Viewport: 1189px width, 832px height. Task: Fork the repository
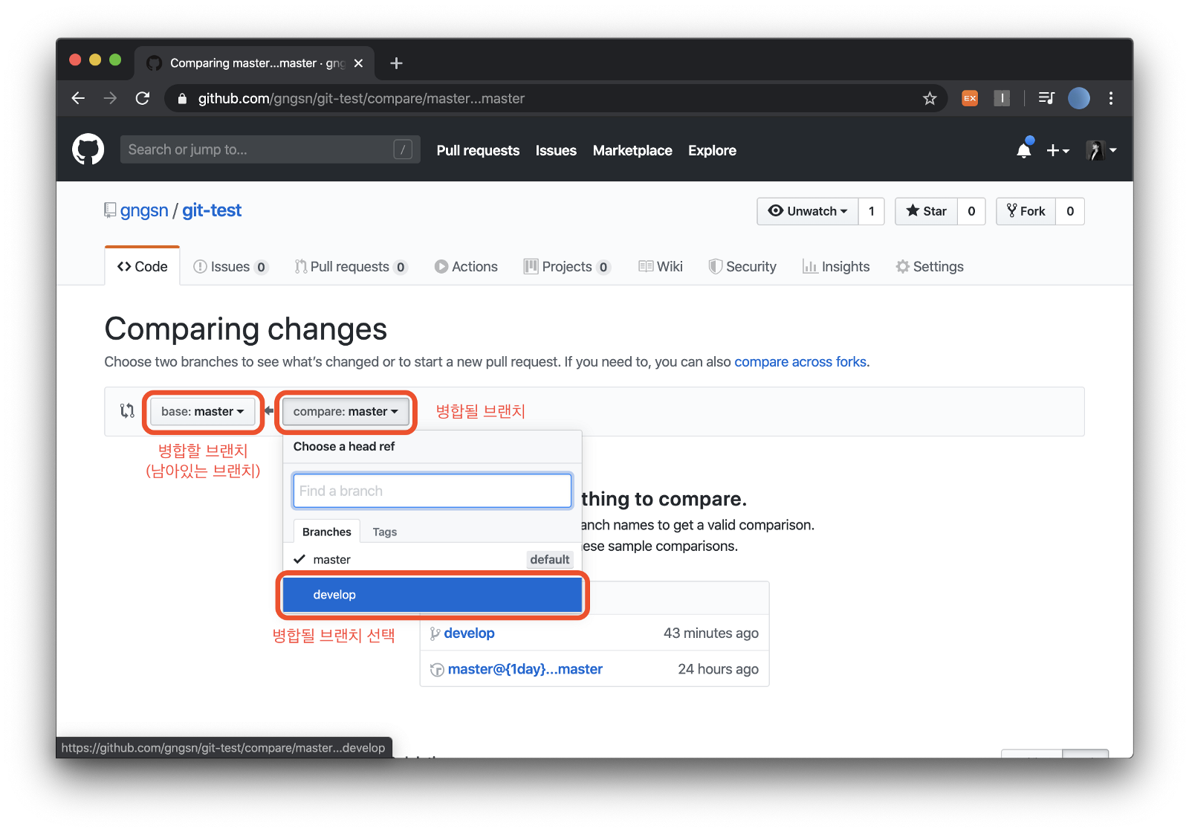pos(1026,211)
